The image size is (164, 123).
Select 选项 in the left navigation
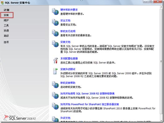(x=6, y=42)
